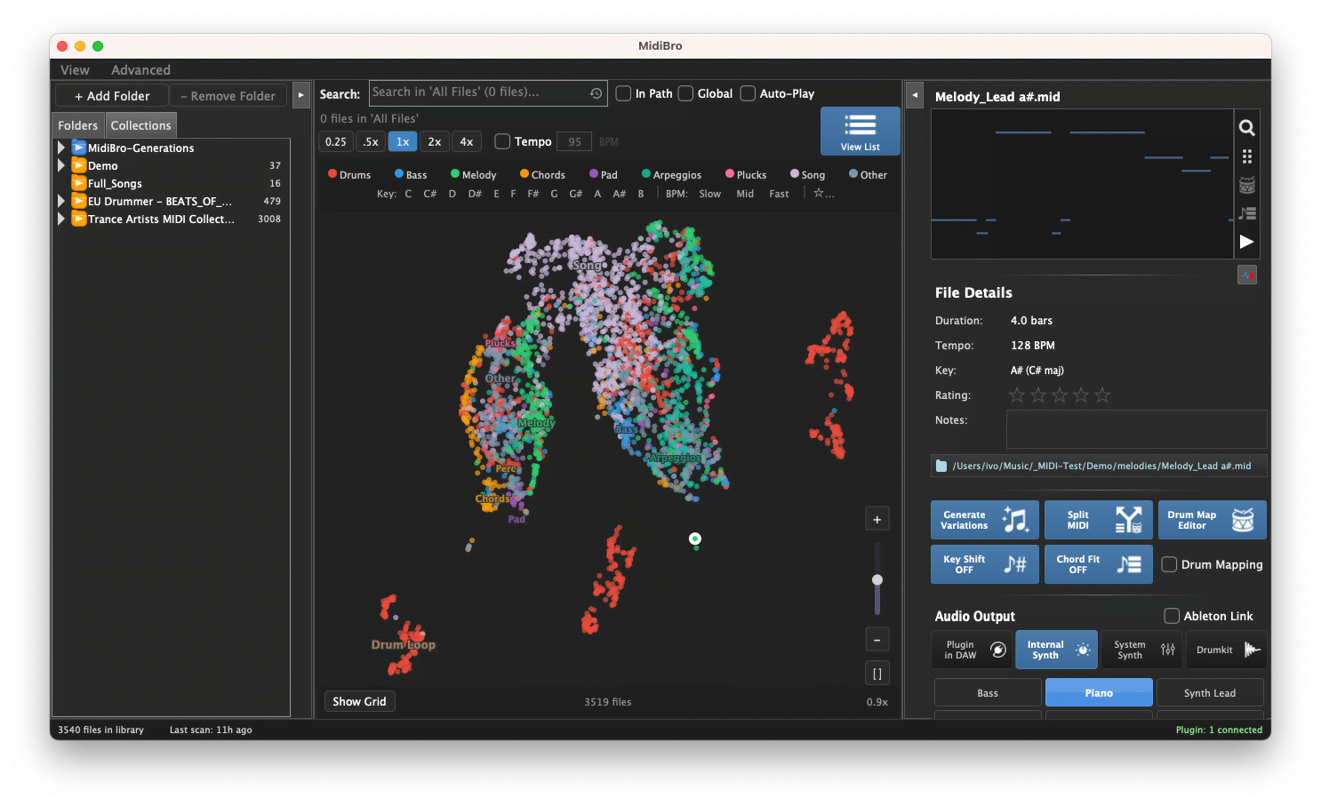Expand the Demo folder
Viewport: 1321px width, 806px height.
61,165
